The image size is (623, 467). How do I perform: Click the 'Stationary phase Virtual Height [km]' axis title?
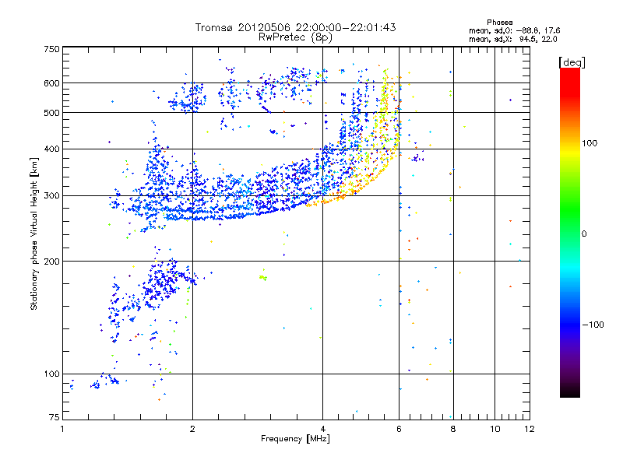(34, 234)
